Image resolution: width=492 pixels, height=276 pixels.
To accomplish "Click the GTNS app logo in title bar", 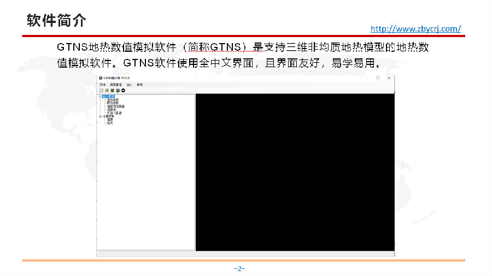I will click(x=100, y=79).
